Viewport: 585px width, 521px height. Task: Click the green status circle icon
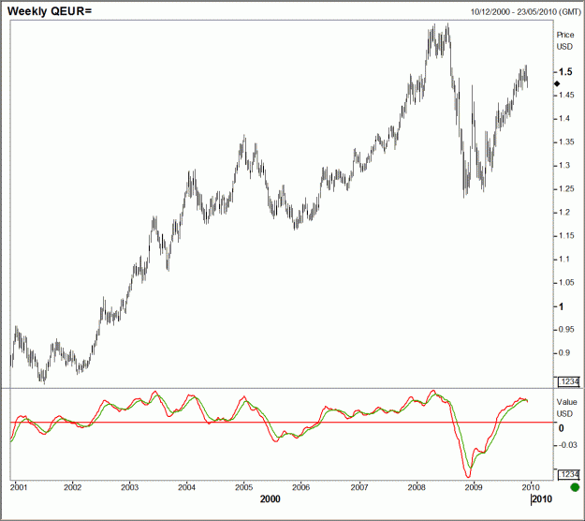coord(575,487)
